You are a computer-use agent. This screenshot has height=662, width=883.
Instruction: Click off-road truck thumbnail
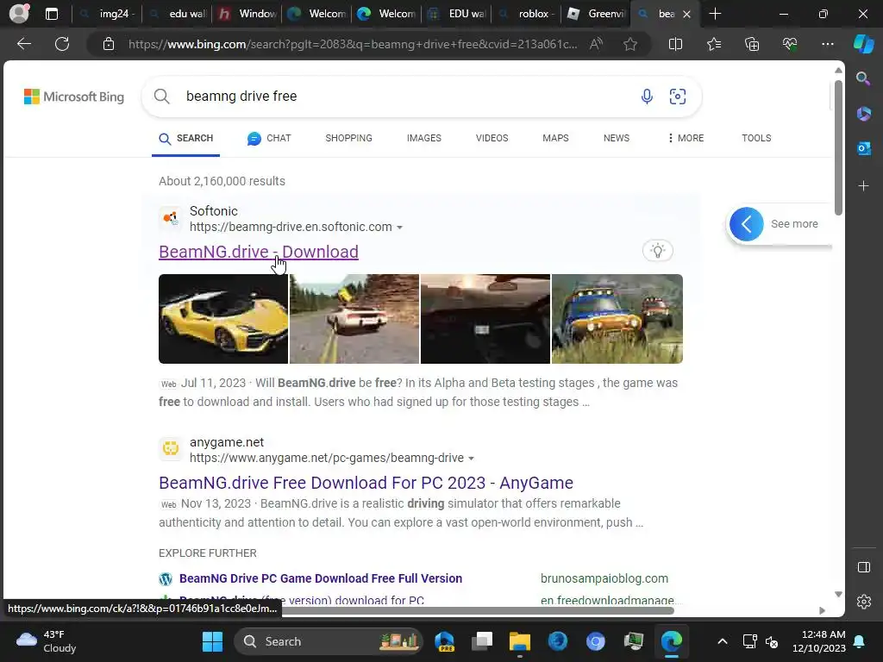click(617, 319)
